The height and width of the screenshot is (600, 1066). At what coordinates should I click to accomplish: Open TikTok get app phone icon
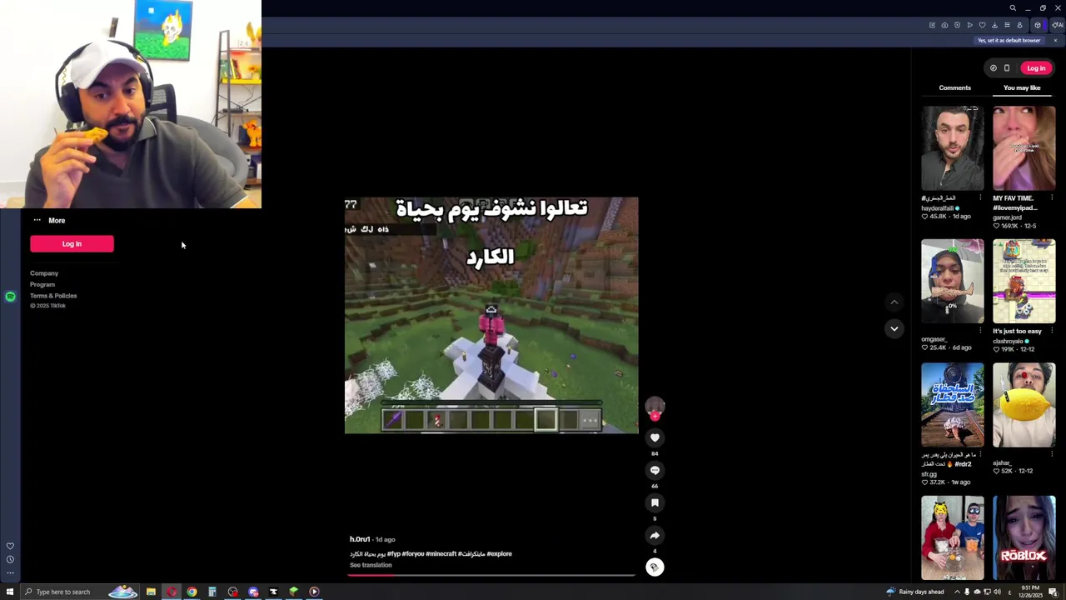1006,68
